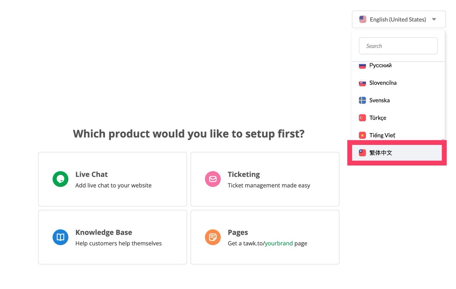The image size is (456, 289).
Task: Click the Vietnamese flag icon
Action: [x=362, y=135]
